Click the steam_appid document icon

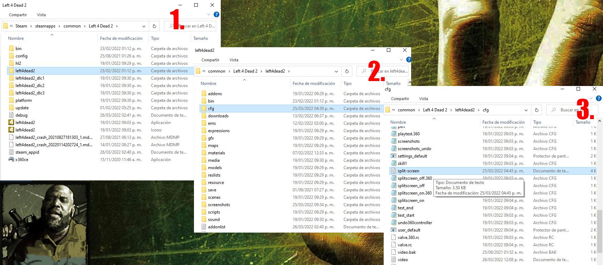[11, 152]
